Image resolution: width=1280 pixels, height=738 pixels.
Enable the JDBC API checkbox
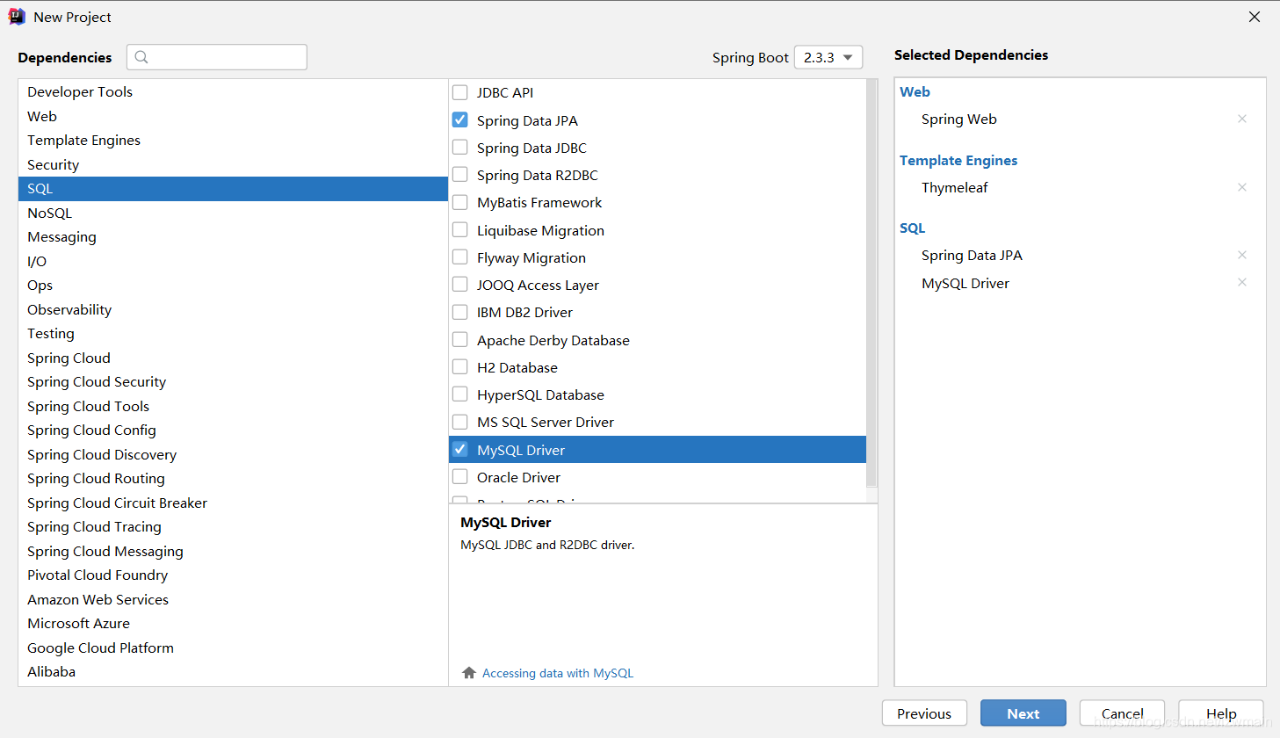pos(459,92)
